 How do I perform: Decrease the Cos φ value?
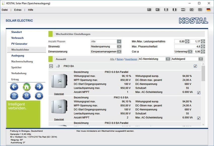pos(203,53)
